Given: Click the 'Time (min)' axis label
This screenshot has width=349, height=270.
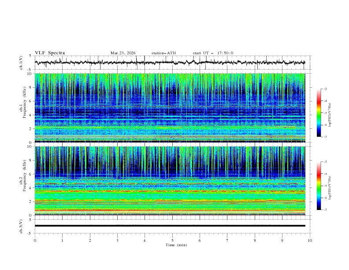Looking at the screenshot, I should (176, 245).
